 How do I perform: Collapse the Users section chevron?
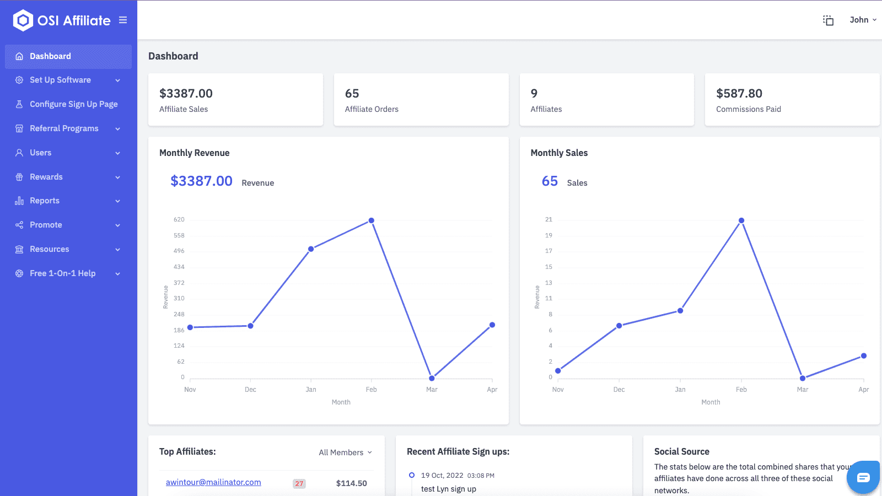[117, 153]
